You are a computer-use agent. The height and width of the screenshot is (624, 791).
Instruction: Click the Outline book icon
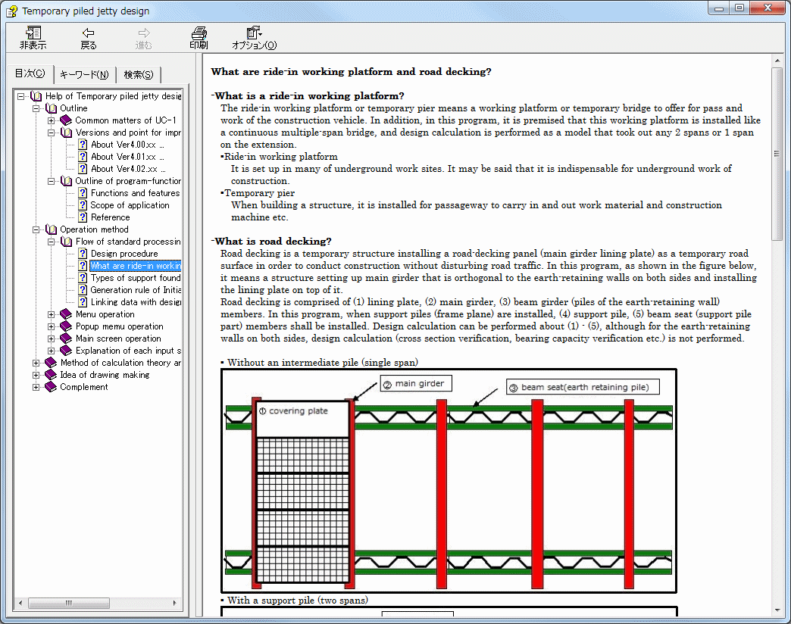tap(51, 108)
